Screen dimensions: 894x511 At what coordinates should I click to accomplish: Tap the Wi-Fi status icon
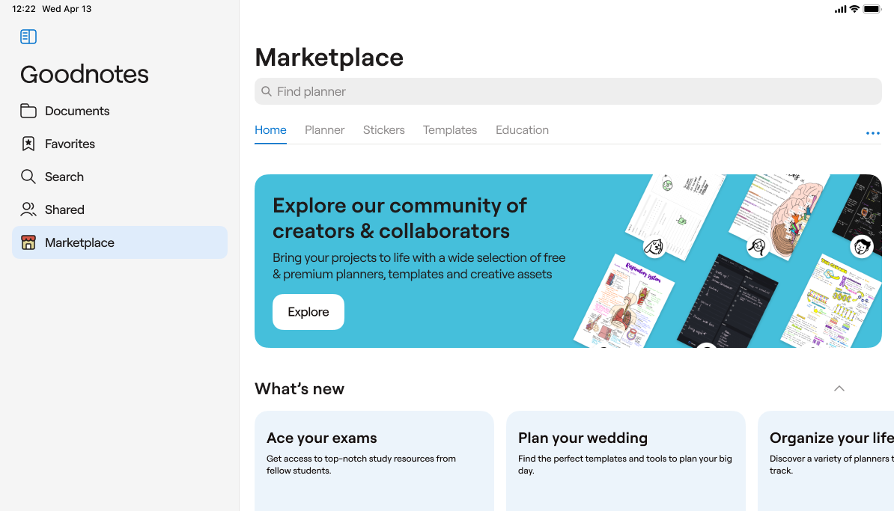click(854, 9)
